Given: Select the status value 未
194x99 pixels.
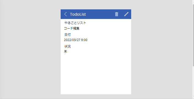Looking at the screenshot, I should (x=66, y=52).
